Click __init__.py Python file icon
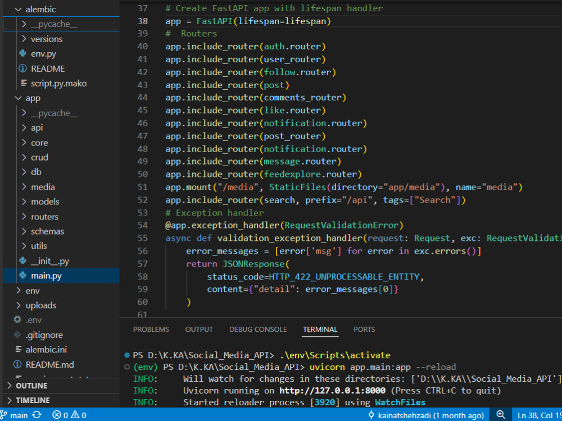562x421 pixels. click(x=23, y=261)
